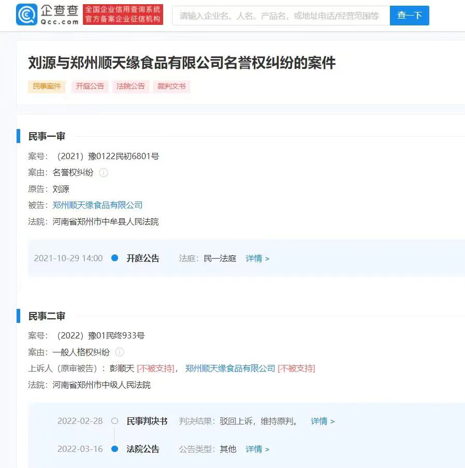Click court name 河南省郑州市中牟县人民法院
Screen dimensions: 465x468
pos(106,222)
